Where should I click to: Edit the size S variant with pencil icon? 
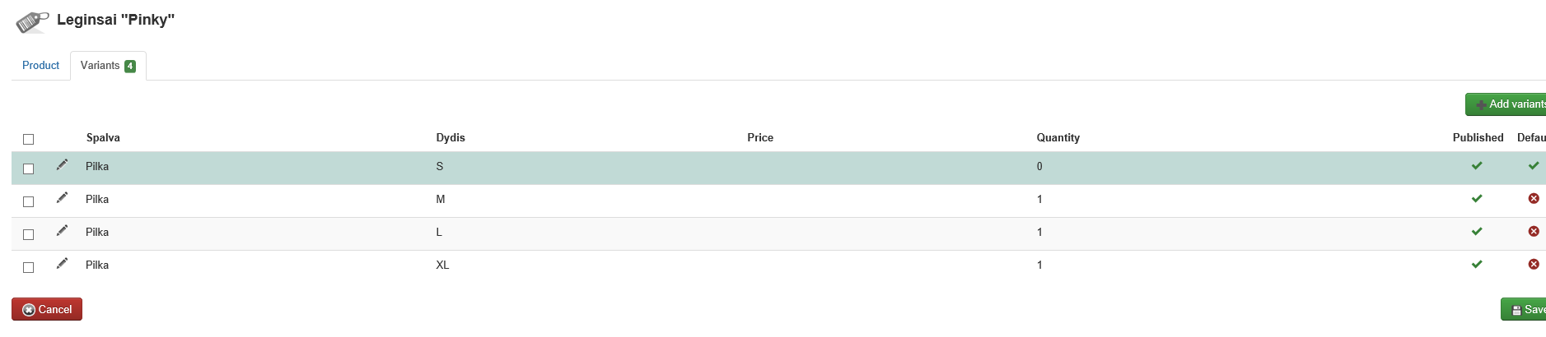(62, 165)
